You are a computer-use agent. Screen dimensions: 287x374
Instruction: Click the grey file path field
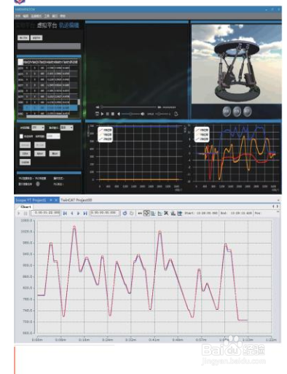click(49, 46)
